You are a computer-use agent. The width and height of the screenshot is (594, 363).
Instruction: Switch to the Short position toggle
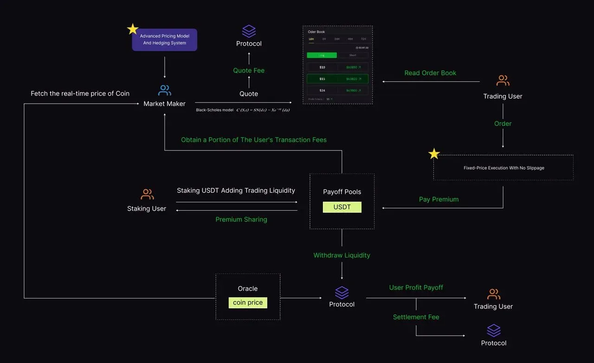click(x=353, y=55)
